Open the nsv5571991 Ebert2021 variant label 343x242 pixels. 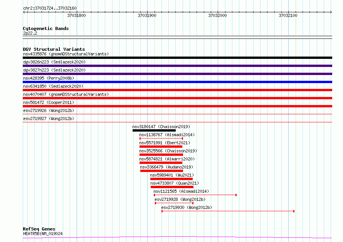[165, 143]
